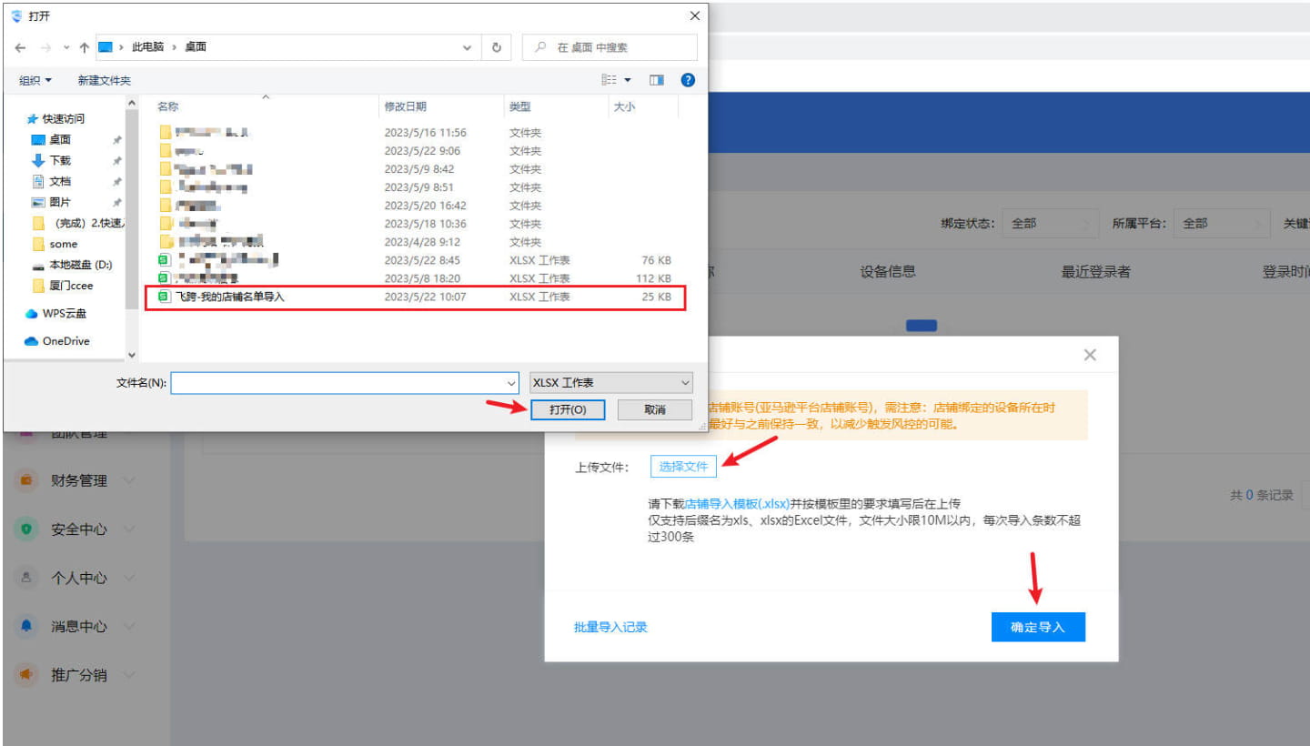Select the 安全中心 shield icon
The width and height of the screenshot is (1310, 746).
pos(25,529)
